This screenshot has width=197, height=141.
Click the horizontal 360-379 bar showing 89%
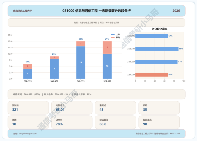157,49
